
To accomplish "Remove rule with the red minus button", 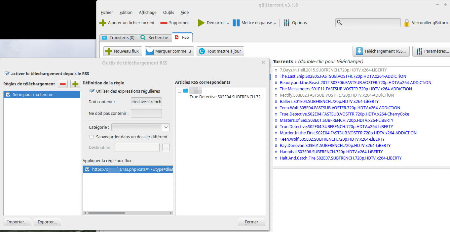I will 63,84.
